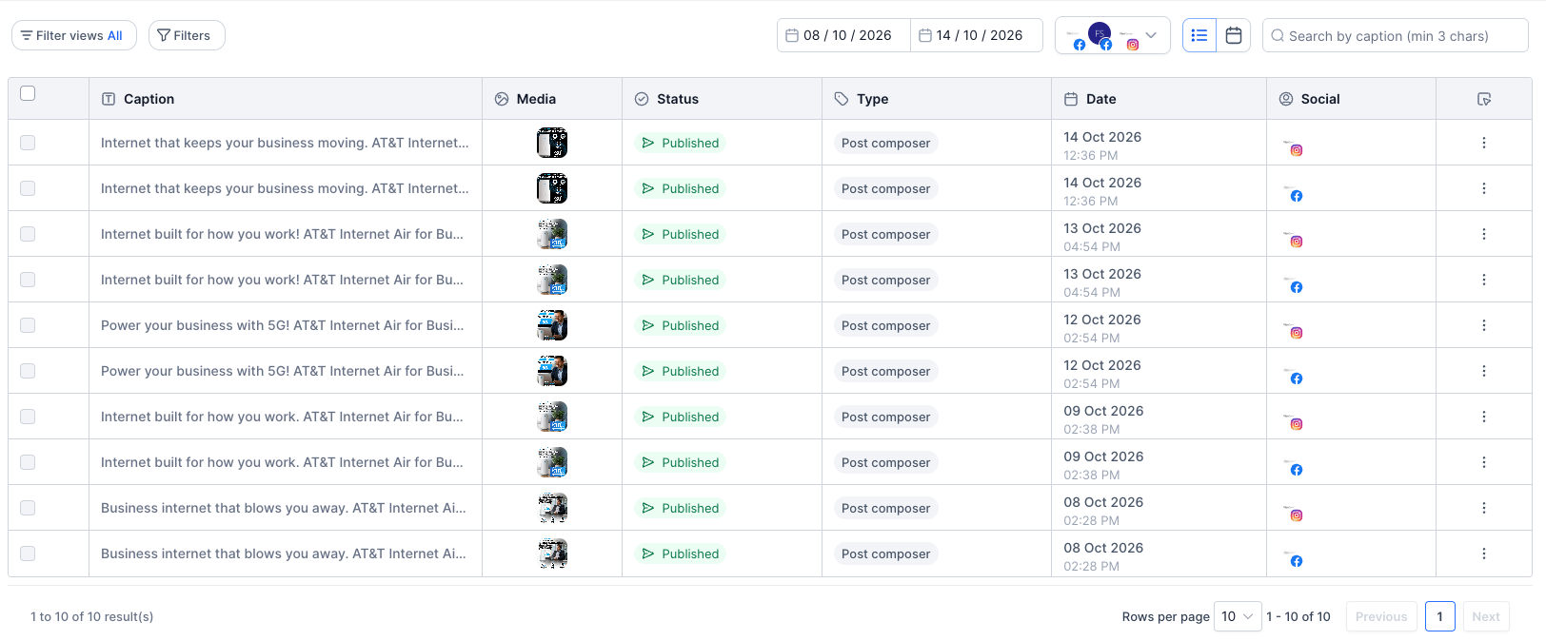This screenshot has height=641, width=1546.
Task: Click the Published status of the 13 Oct Instagram post
Action: 681,234
